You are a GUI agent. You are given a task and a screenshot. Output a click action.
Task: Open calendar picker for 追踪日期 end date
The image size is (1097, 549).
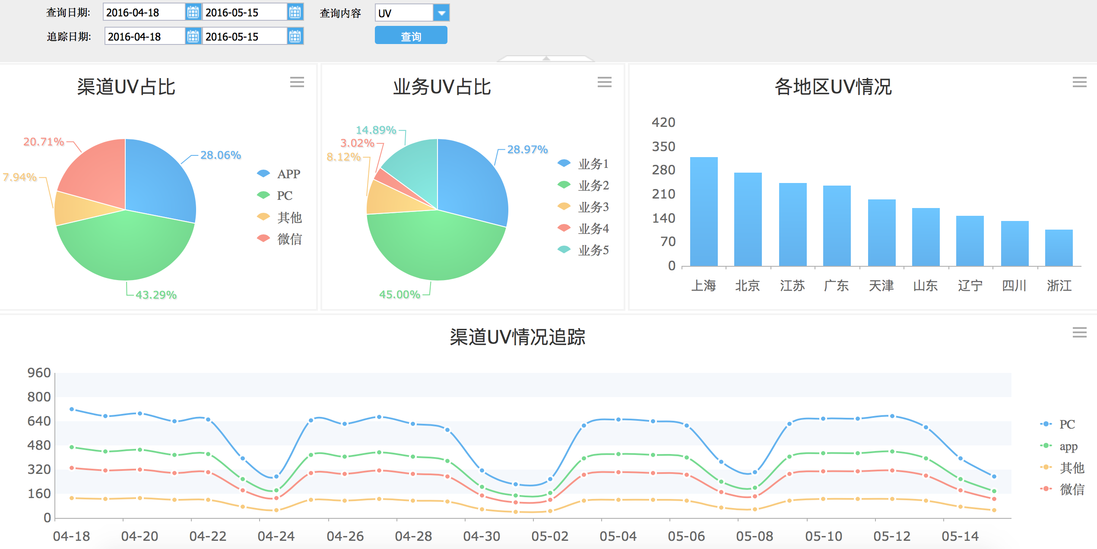(x=295, y=36)
